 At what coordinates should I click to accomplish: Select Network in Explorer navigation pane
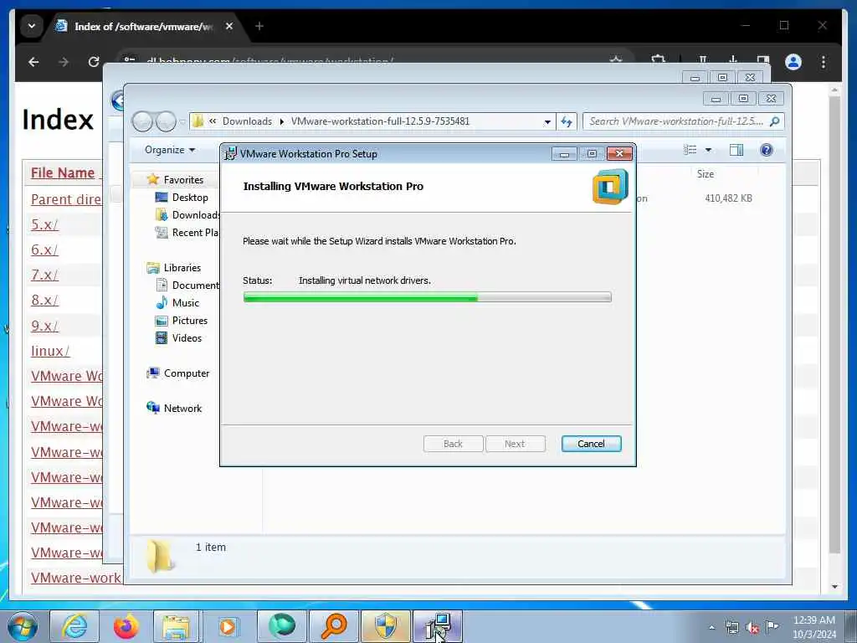182,408
